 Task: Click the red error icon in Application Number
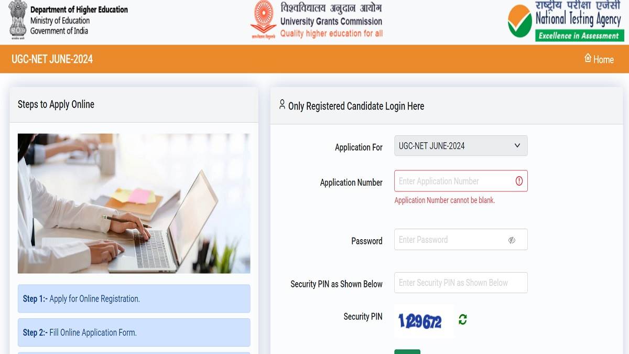(519, 181)
